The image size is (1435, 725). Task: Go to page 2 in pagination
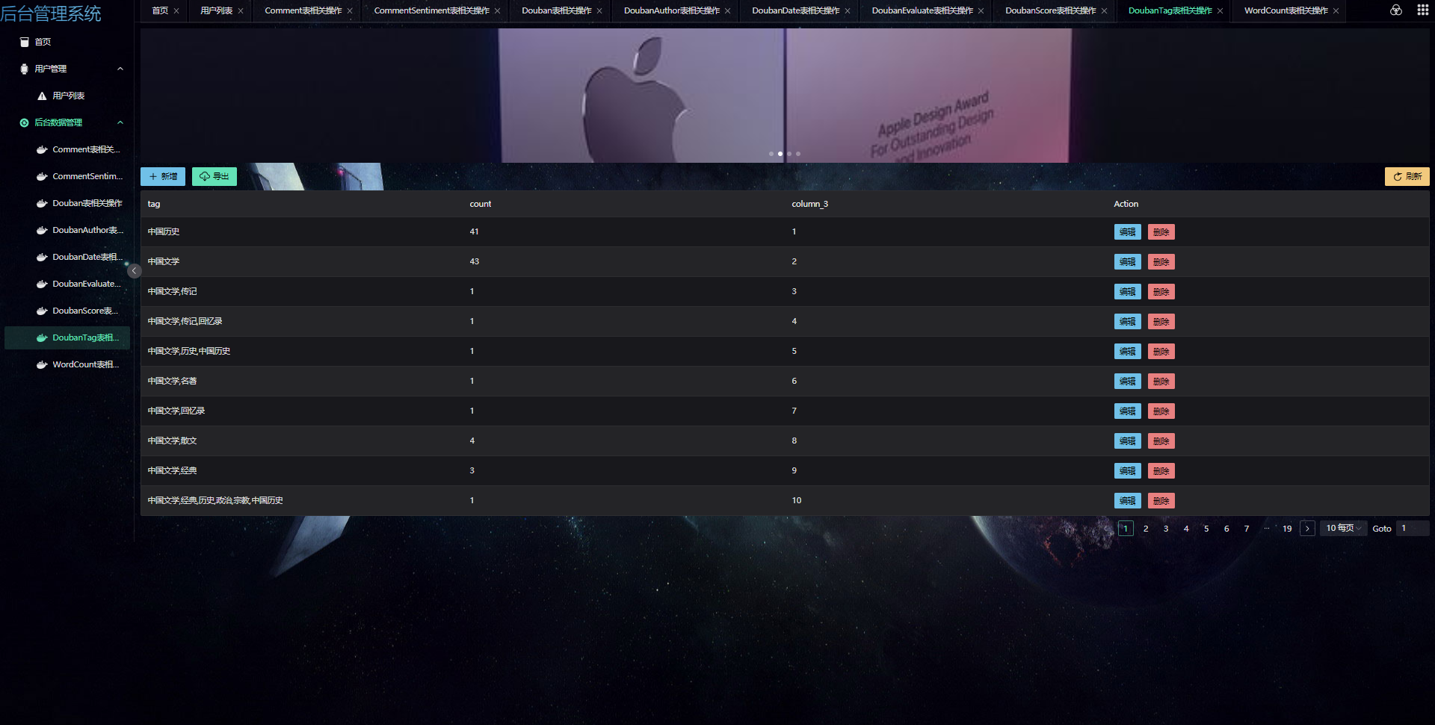coord(1146,529)
